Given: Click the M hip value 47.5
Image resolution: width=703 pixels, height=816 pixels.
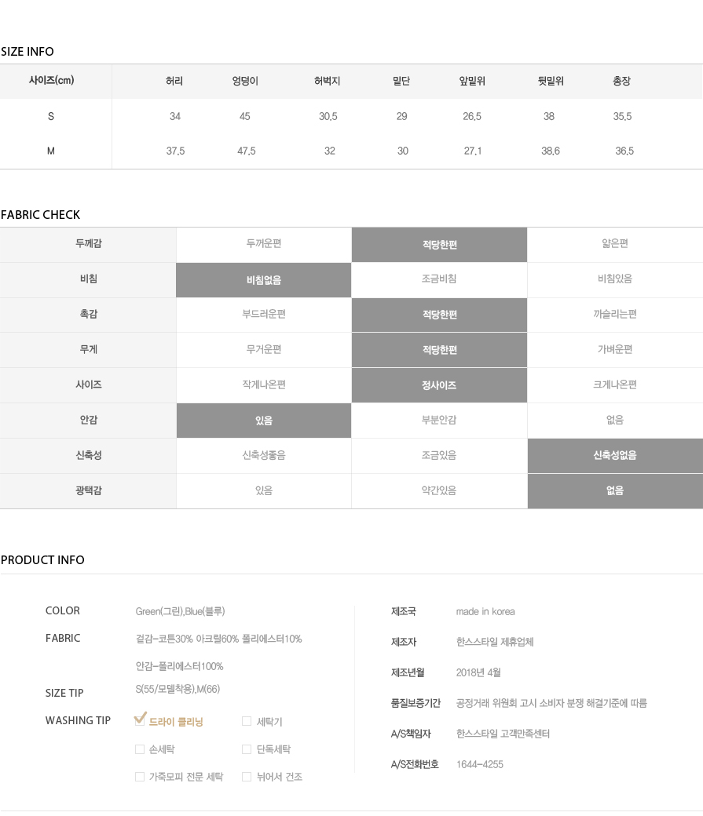Looking at the screenshot, I should point(247,151).
